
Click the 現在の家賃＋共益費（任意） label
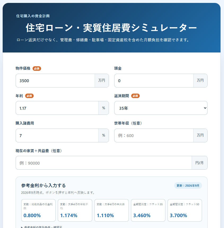coord(38,151)
